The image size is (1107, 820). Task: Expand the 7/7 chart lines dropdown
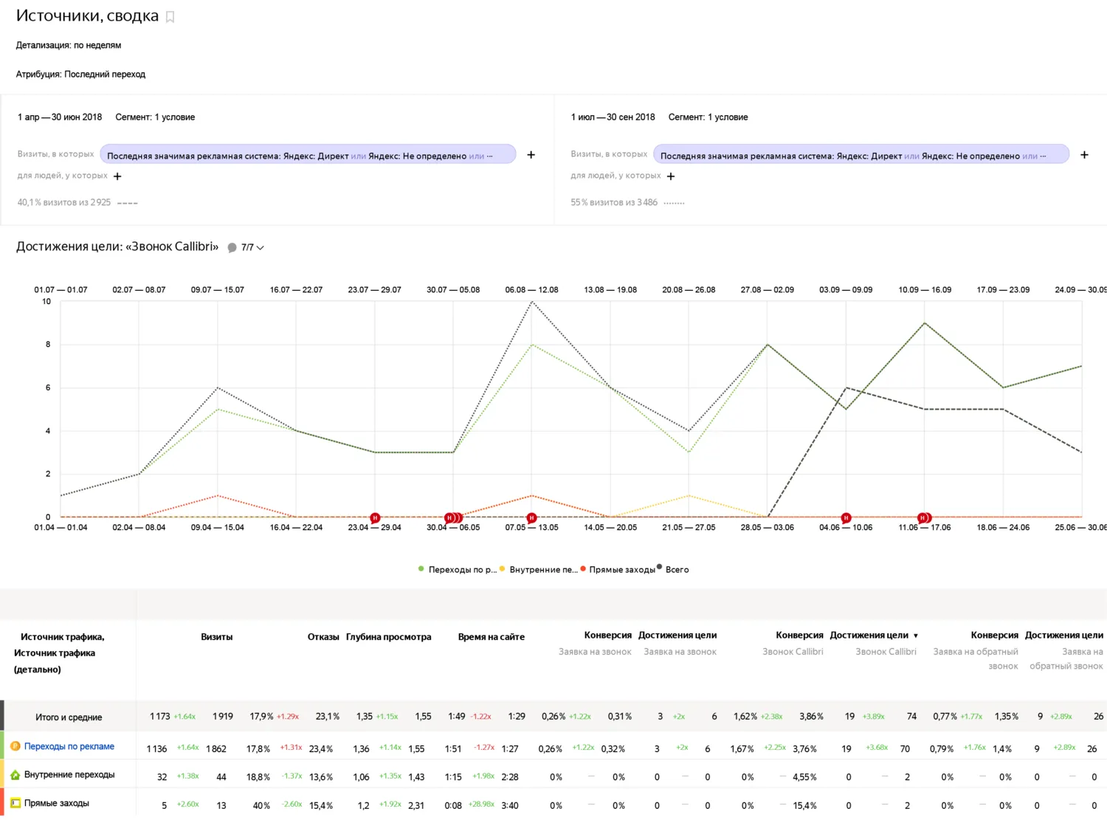[x=252, y=248]
